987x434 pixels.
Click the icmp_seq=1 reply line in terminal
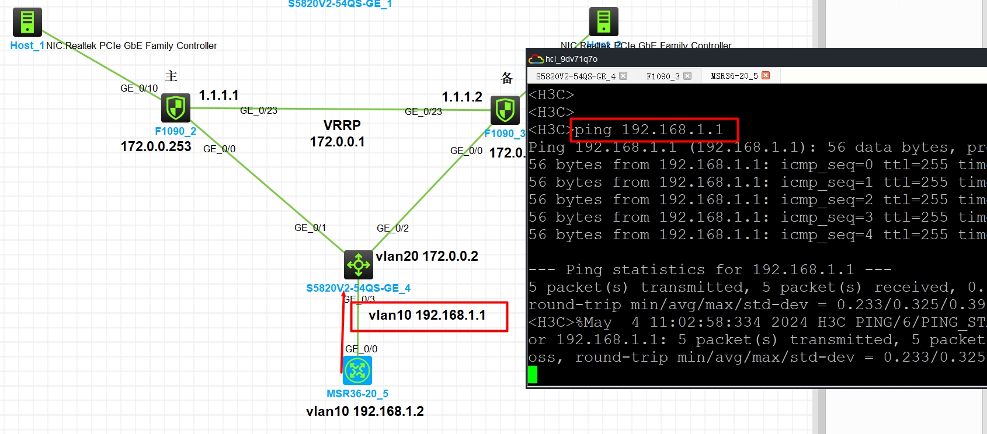pyautogui.click(x=757, y=182)
